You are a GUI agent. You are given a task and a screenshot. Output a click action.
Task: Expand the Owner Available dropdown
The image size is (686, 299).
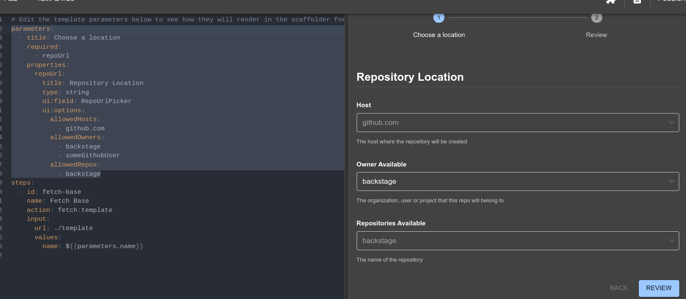[x=517, y=181]
